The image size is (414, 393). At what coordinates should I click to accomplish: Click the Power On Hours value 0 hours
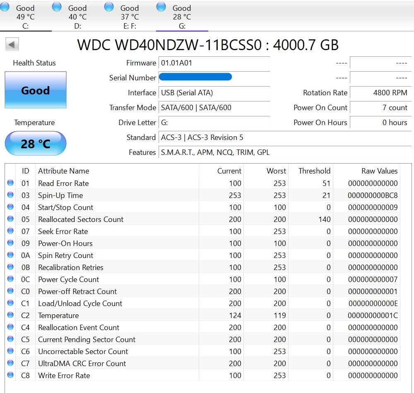380,123
